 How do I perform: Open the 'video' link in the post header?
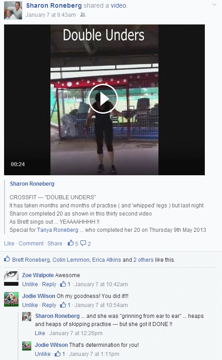(118, 5)
